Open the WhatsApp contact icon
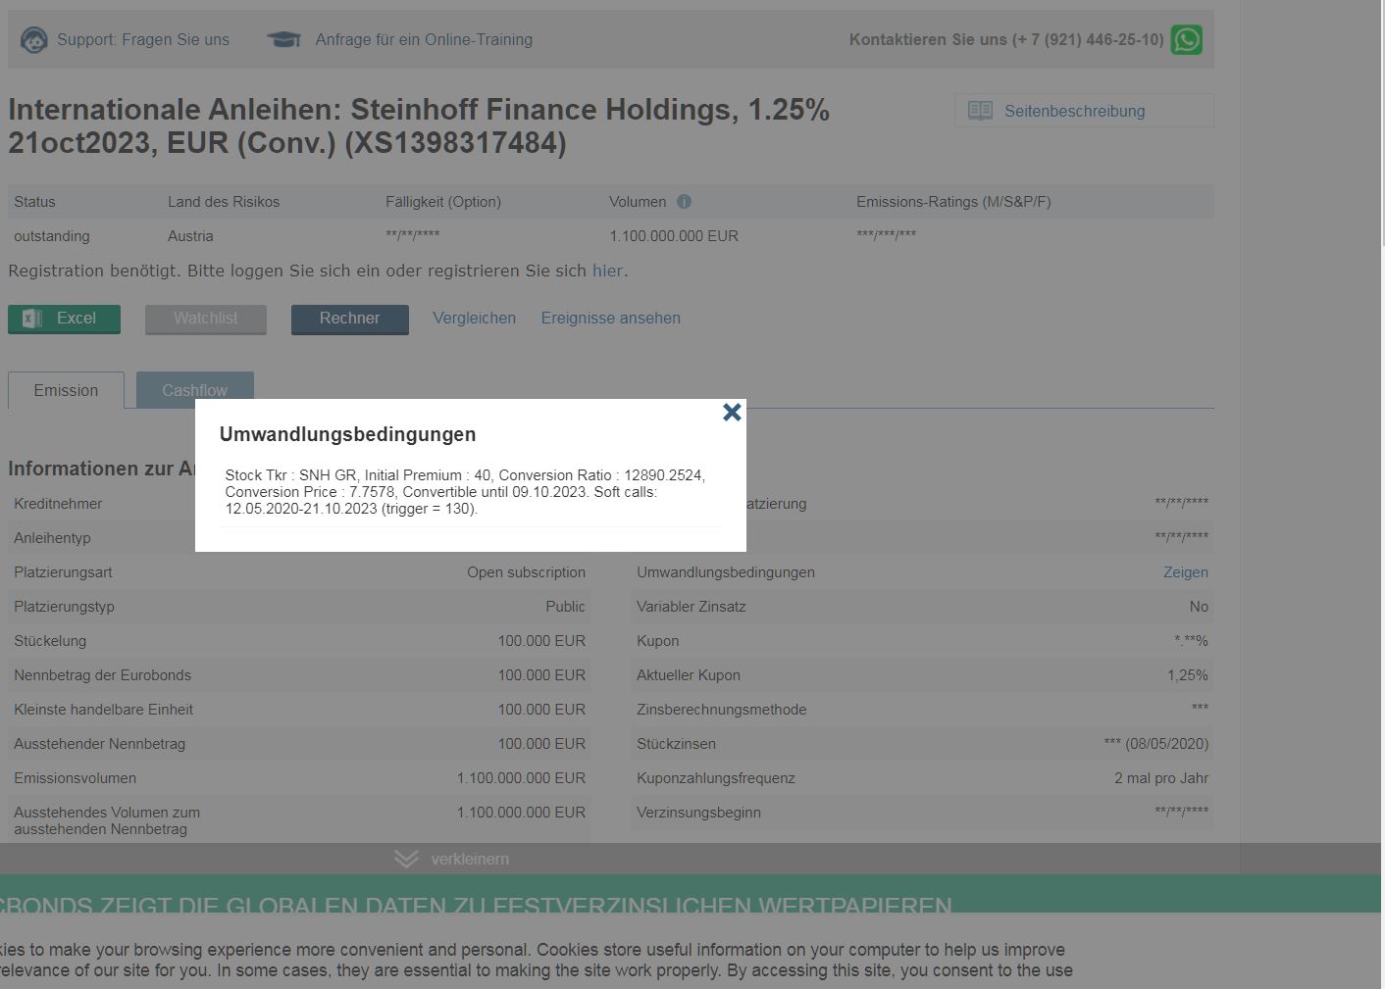 [1186, 40]
